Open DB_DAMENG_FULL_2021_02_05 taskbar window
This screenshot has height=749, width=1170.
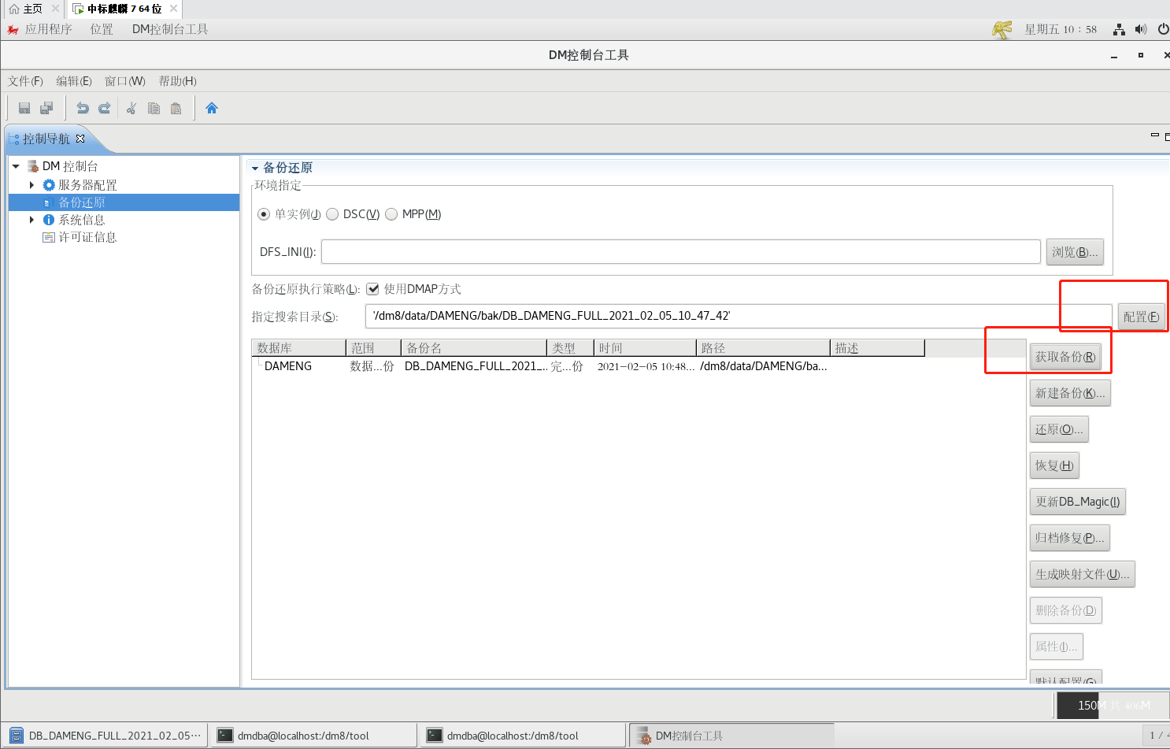coord(105,736)
